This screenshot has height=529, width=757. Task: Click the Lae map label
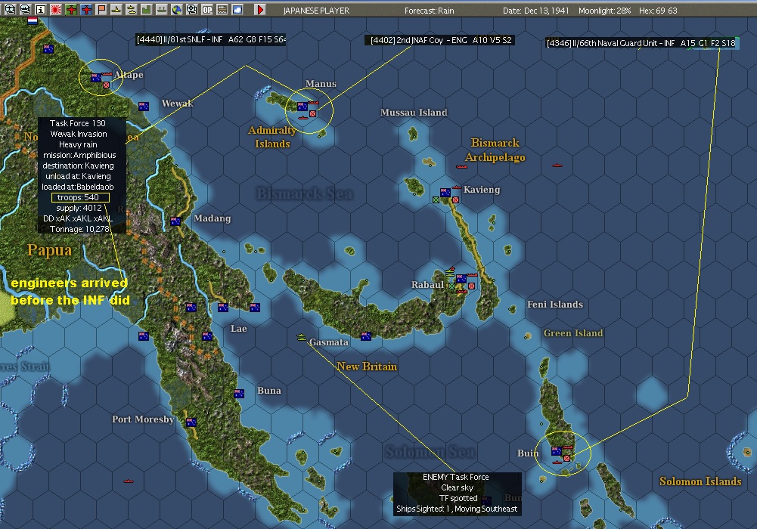238,329
